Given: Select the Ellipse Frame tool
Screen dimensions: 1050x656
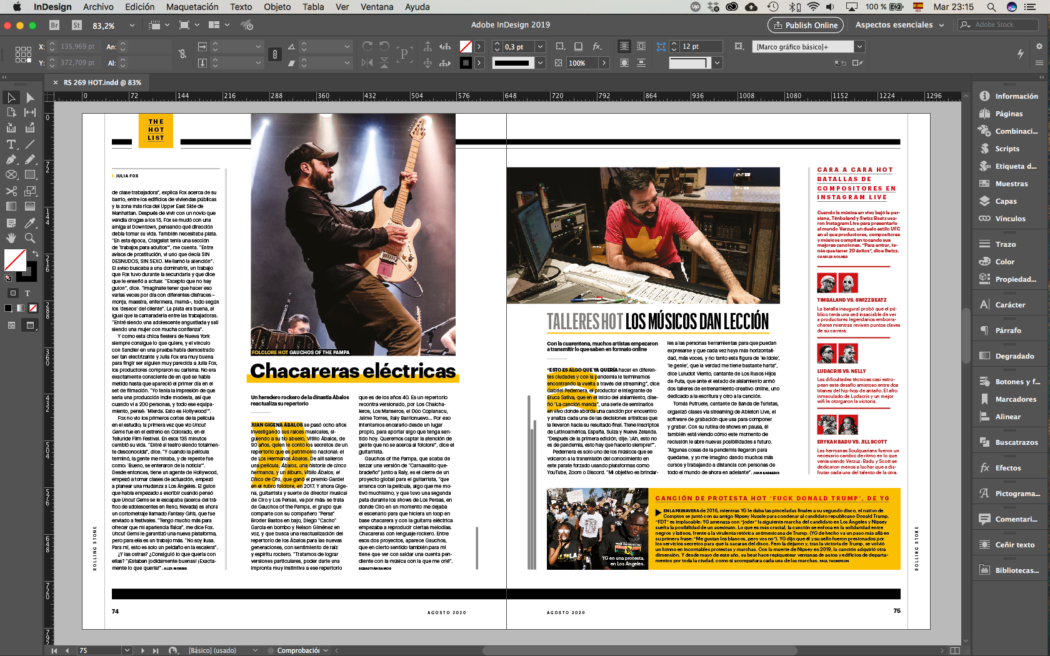Looking at the screenshot, I should pos(11,175).
